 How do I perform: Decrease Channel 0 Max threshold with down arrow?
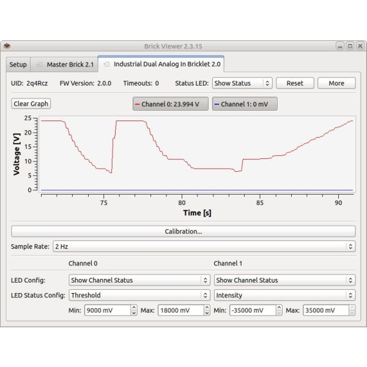(207, 313)
